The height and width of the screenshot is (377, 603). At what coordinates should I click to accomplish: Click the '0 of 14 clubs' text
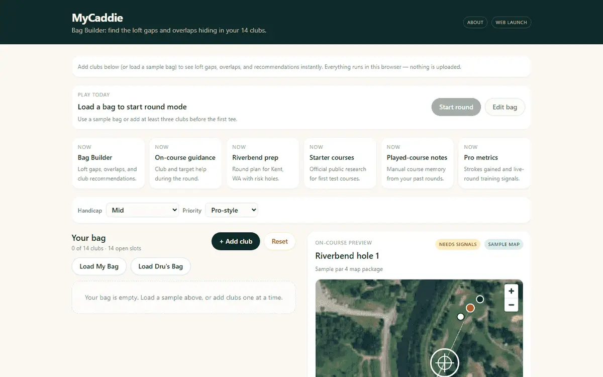[87, 248]
